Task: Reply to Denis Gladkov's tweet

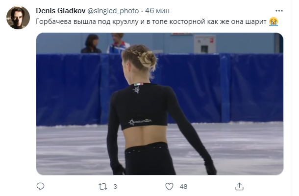Action: (40, 187)
